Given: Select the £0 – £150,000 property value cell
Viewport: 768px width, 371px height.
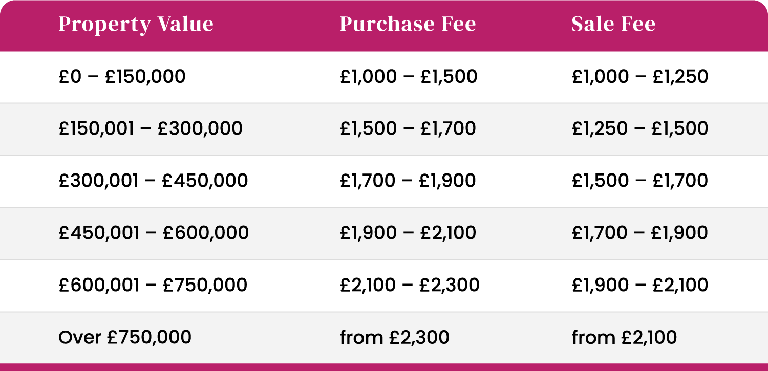Looking at the screenshot, I should point(122,77).
